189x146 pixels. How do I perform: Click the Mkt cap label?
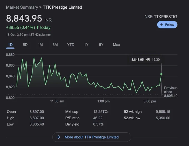(x=72, y=112)
